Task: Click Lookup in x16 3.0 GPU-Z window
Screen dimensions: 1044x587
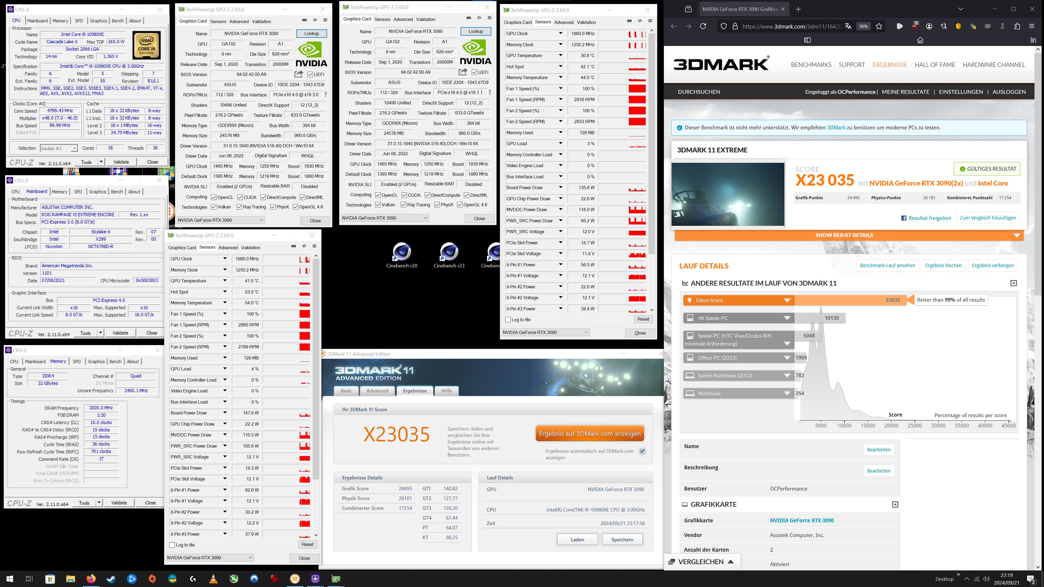Action: point(312,34)
